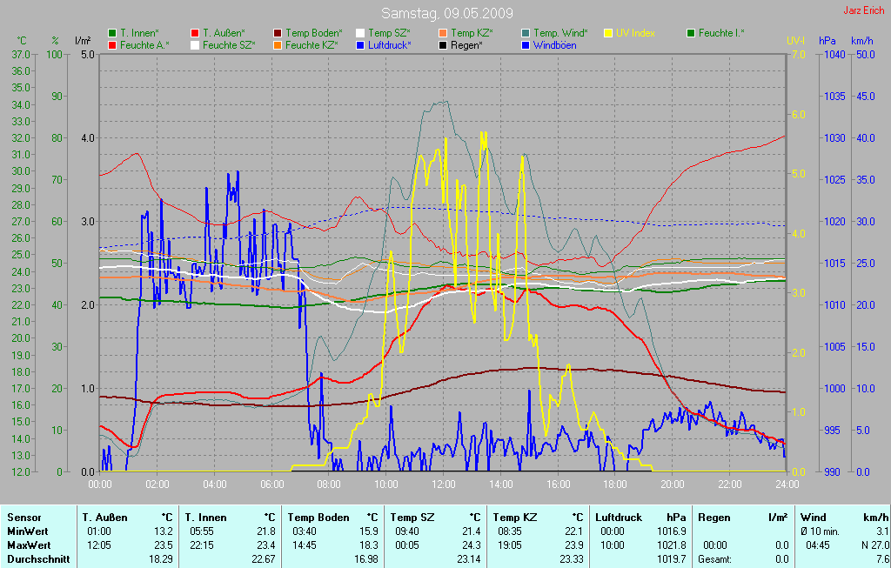Click the white Temp SZ legend swatch
The height and width of the screenshot is (568, 891).
[360, 33]
